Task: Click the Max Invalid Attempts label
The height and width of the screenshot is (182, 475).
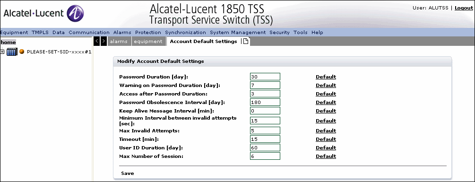Action: click(149, 130)
